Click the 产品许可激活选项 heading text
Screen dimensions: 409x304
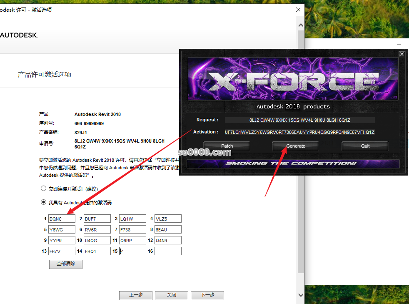pos(45,74)
